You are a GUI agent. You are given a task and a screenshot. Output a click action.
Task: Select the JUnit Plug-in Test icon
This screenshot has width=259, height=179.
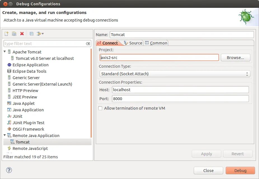[x=10, y=123]
